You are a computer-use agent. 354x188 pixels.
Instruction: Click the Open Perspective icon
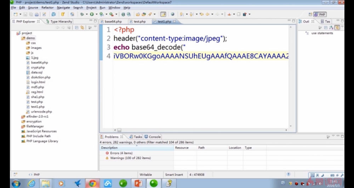[x=310, y=15]
